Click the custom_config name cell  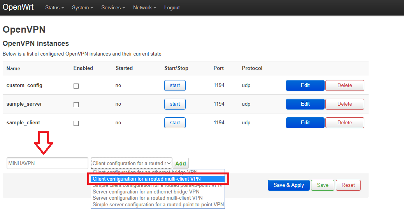[24, 85]
